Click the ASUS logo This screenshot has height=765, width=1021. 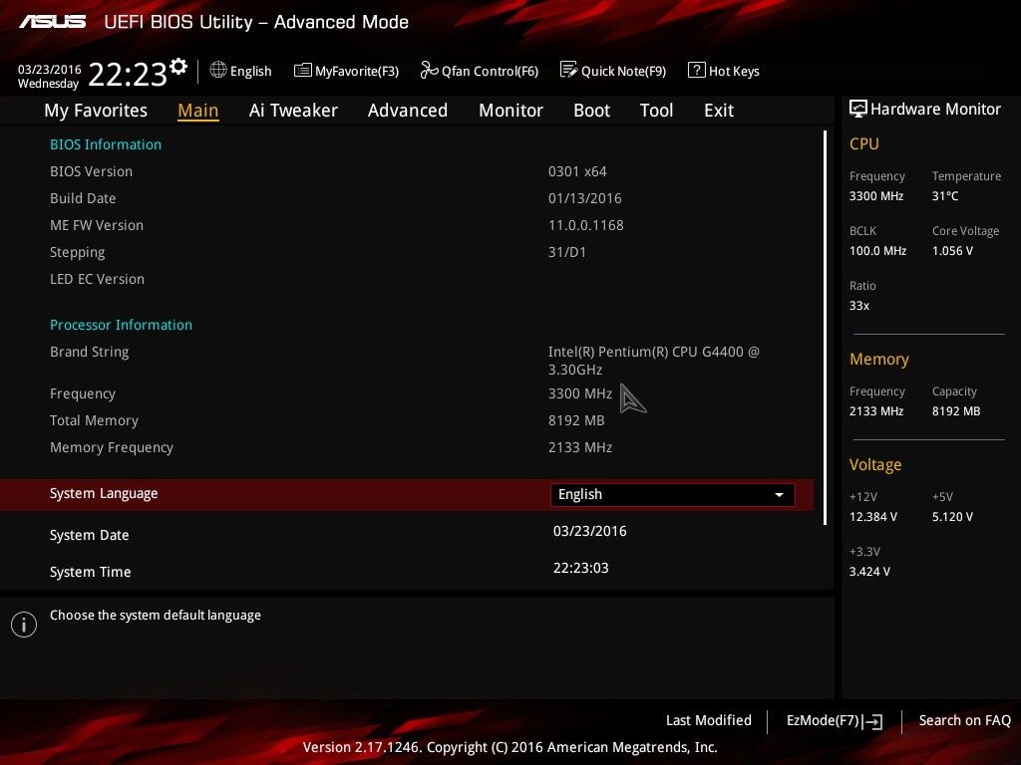tap(53, 22)
